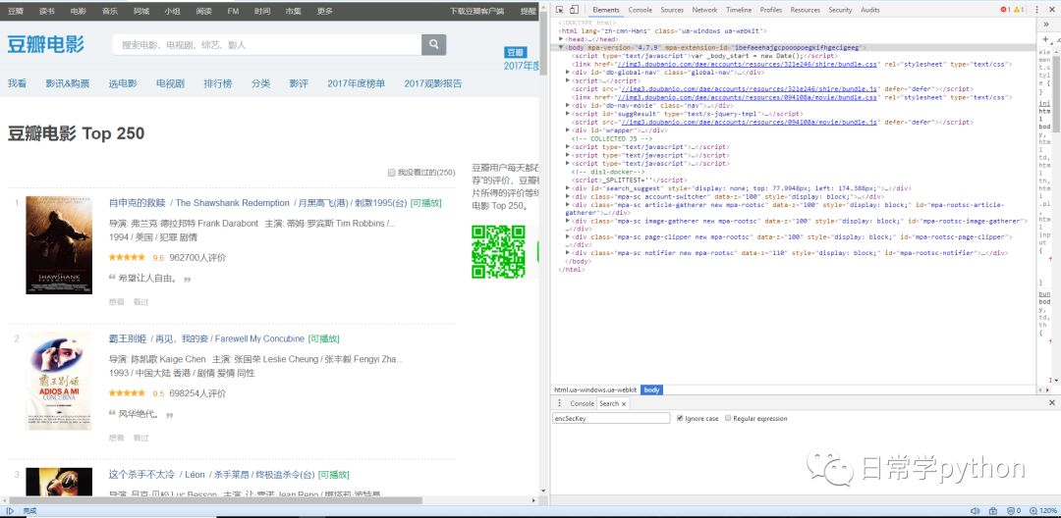The width and height of the screenshot is (1061, 518).
Task: Click the status bar icon left of the shield
Action: [x=992, y=511]
